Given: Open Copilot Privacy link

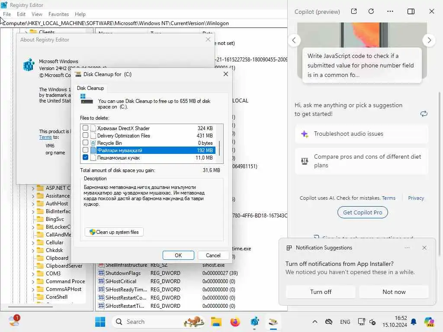Looking at the screenshot, I should coord(416,198).
